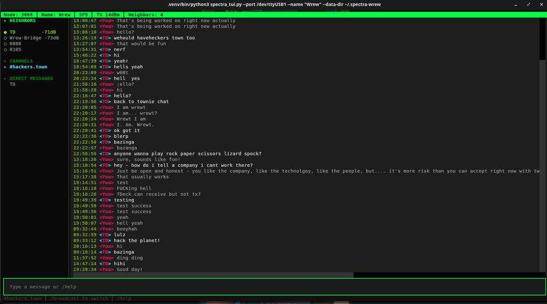The image size is (547, 304).
Task: Click the online status dot beside TD
Action: (5, 32)
